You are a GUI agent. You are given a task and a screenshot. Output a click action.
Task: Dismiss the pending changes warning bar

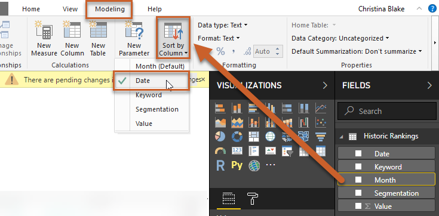203,80
